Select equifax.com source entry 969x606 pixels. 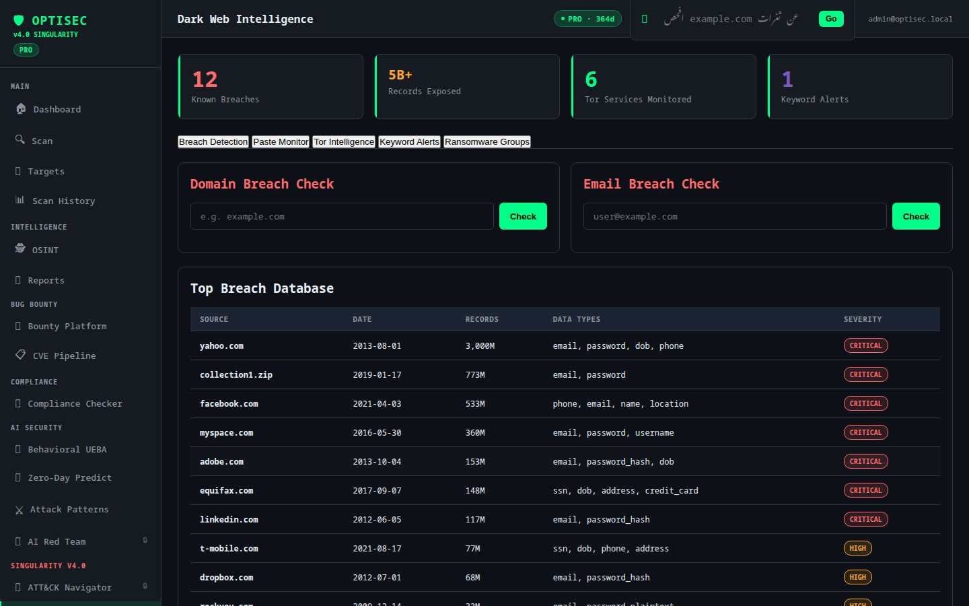point(227,490)
